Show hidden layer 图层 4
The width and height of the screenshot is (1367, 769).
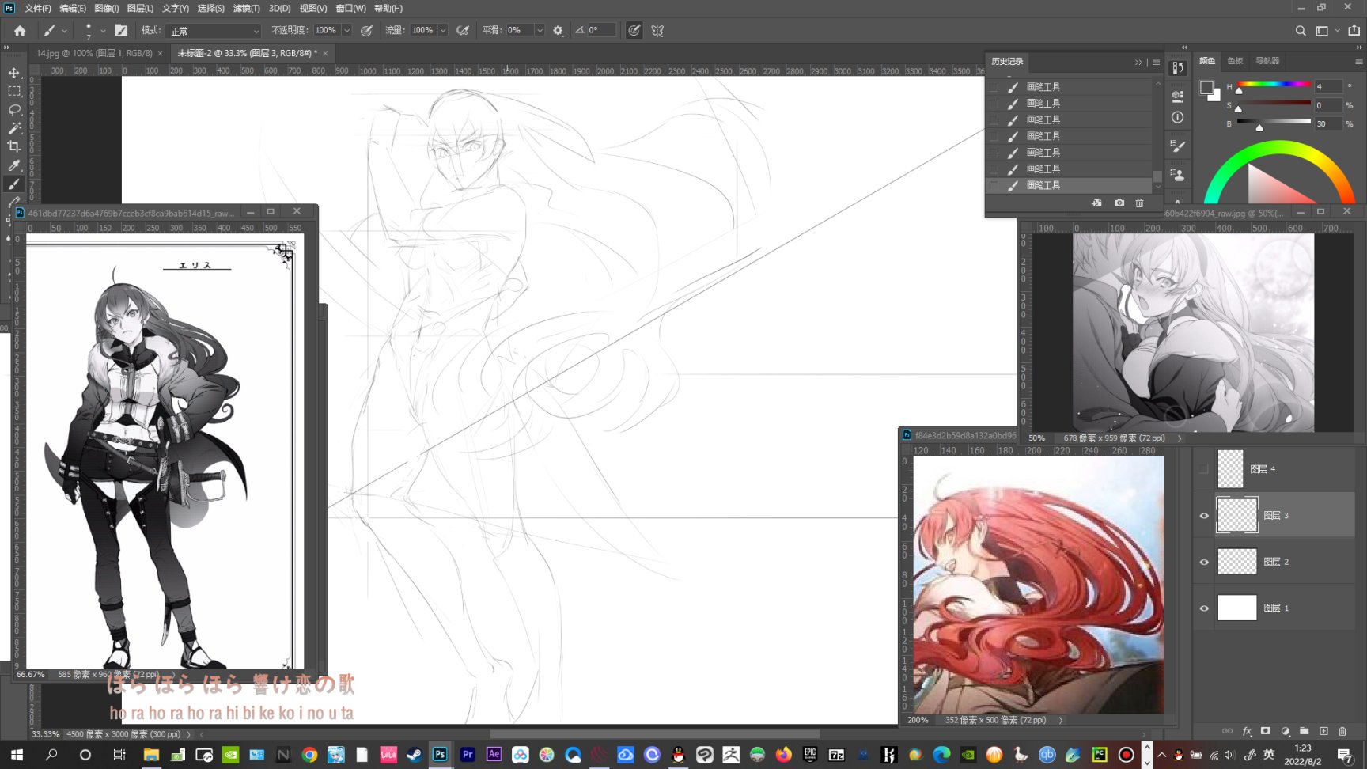click(1204, 469)
